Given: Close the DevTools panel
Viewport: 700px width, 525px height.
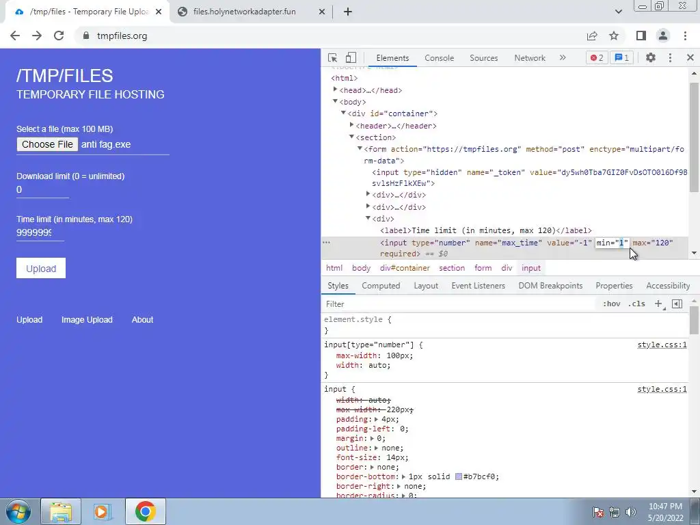Looking at the screenshot, I should click(690, 57).
